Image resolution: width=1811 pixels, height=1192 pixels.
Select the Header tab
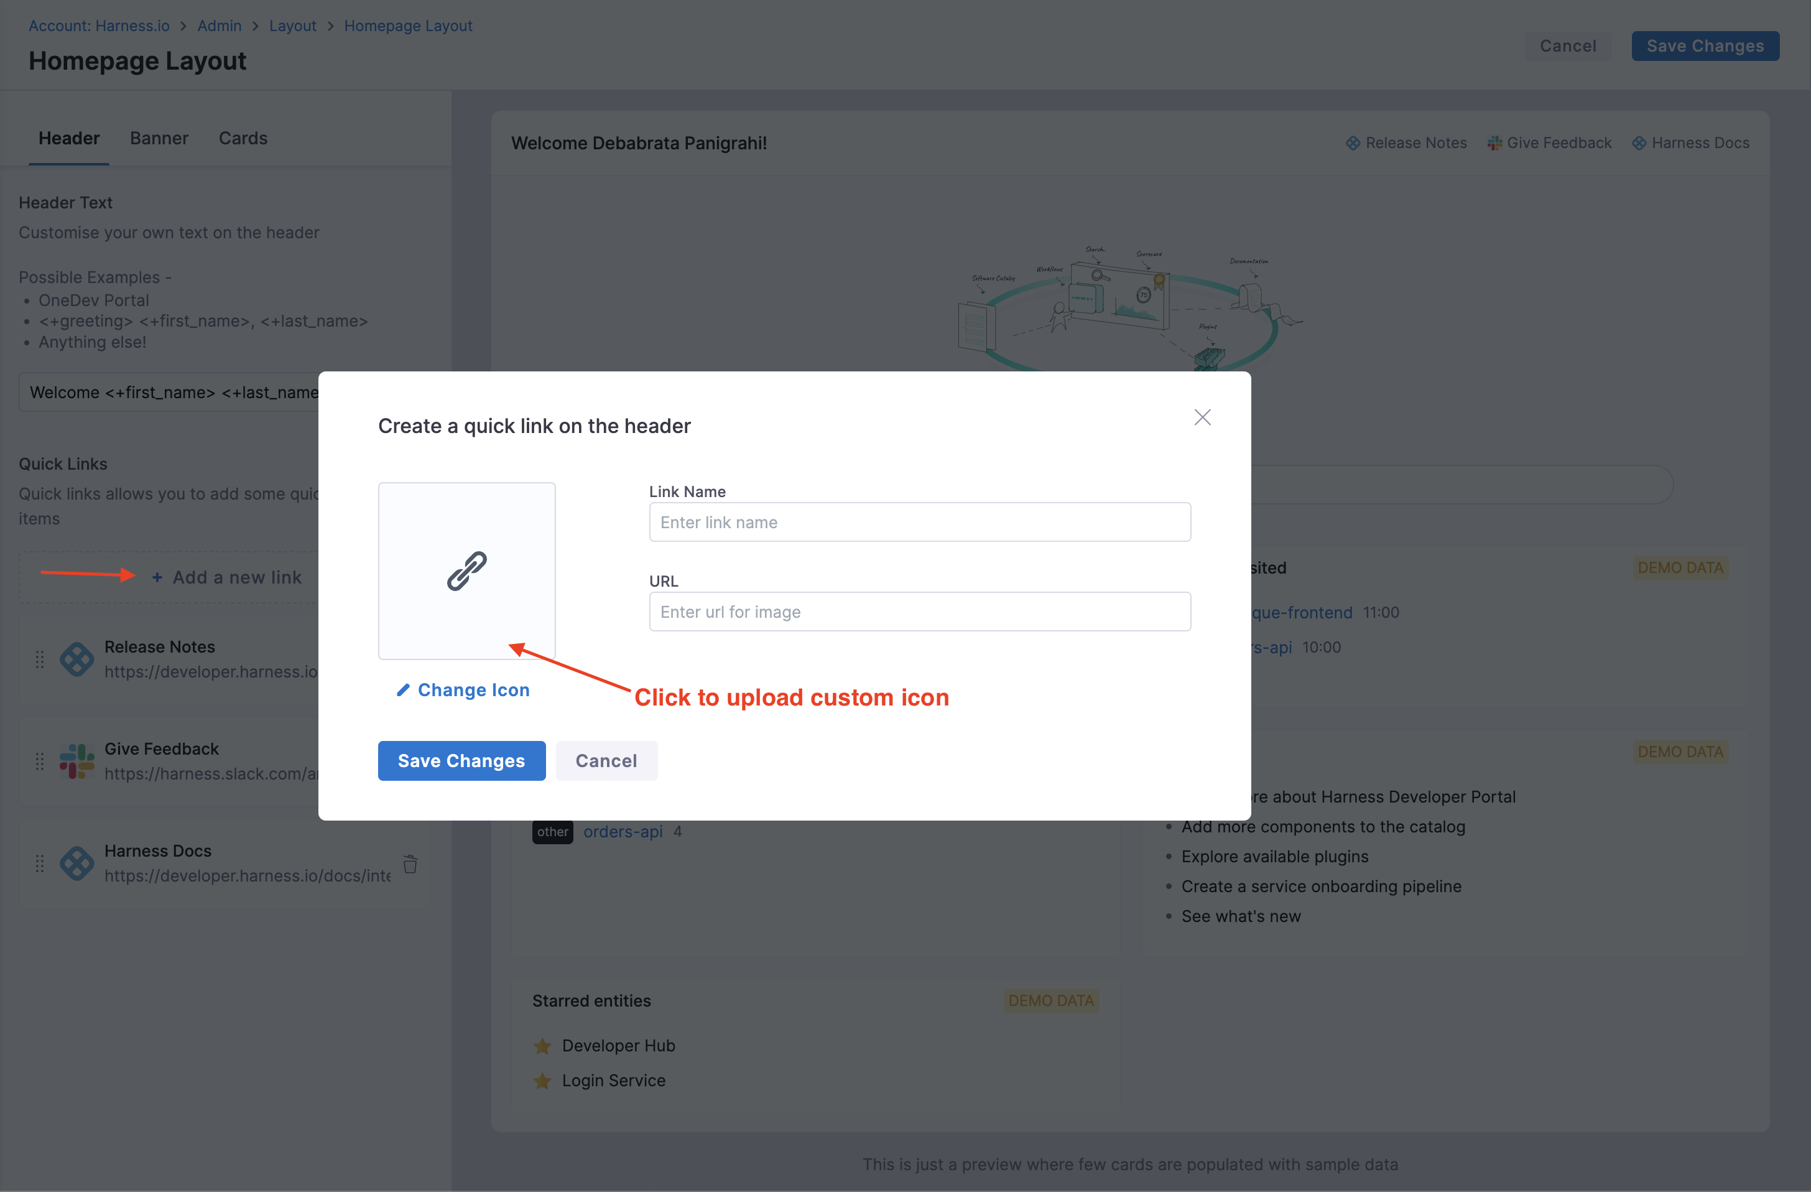coord(69,139)
